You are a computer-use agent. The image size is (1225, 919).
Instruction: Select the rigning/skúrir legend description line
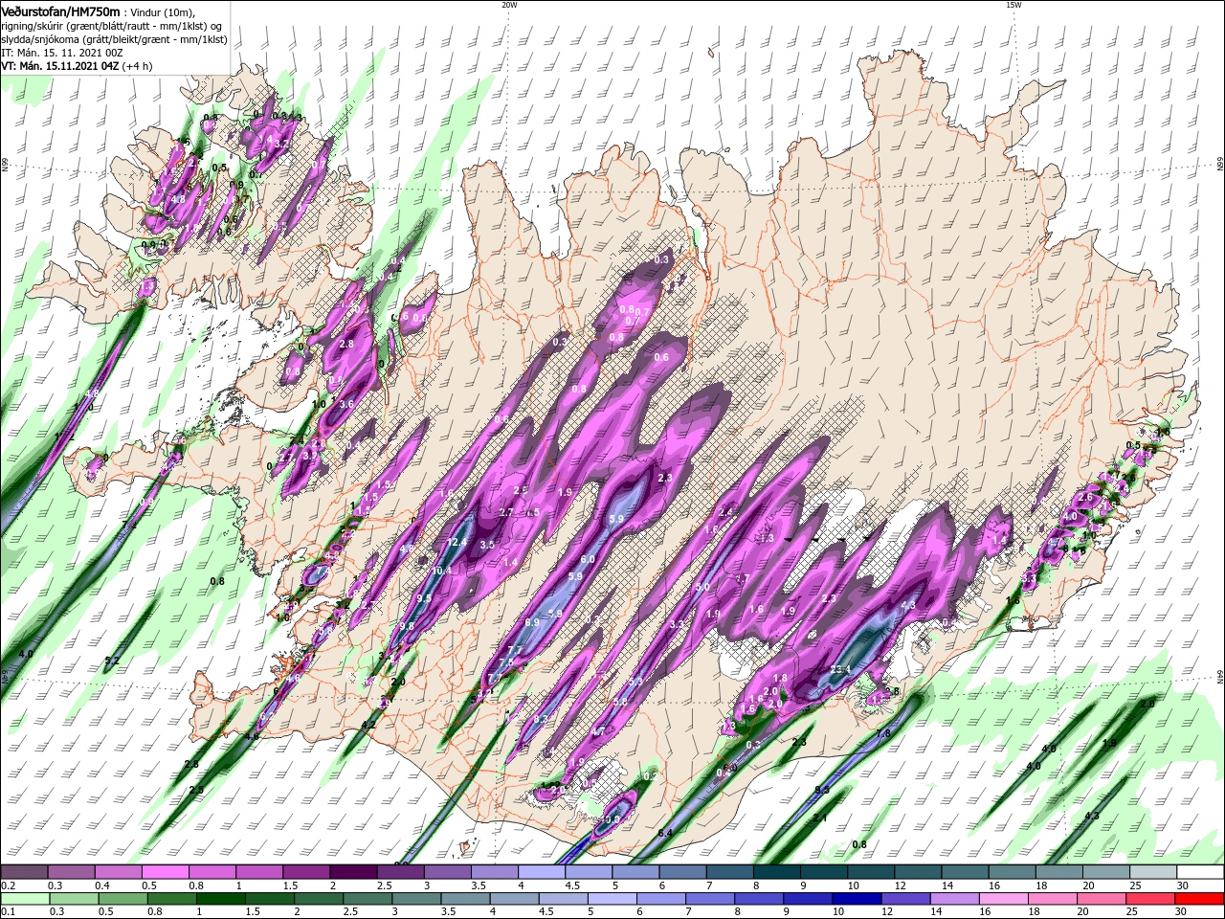(111, 25)
